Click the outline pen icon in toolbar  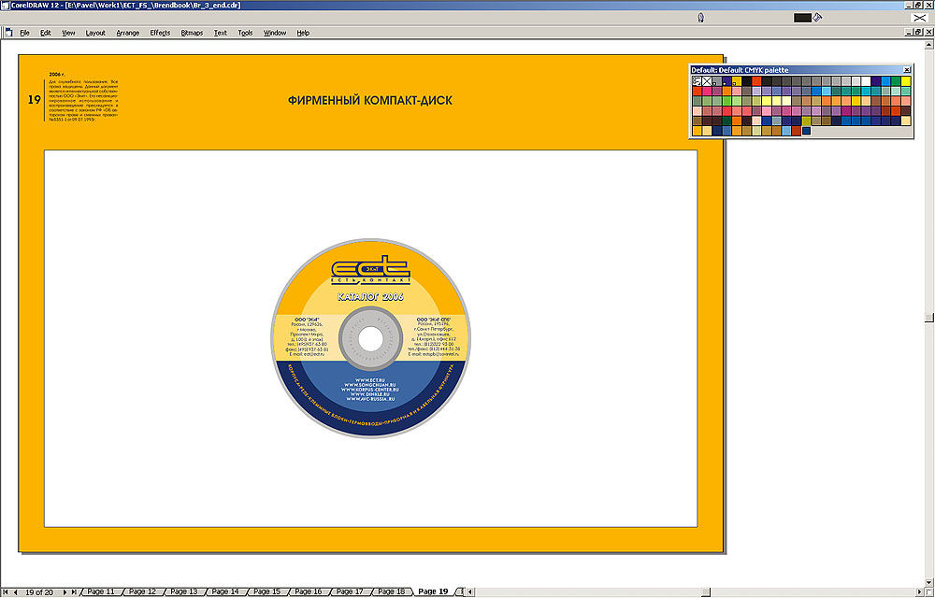701,18
